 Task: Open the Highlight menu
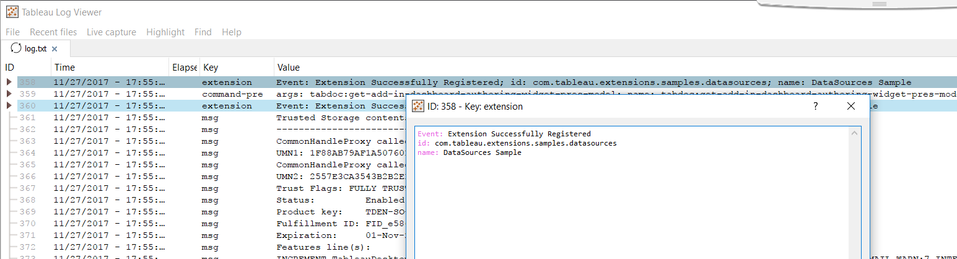click(x=165, y=32)
